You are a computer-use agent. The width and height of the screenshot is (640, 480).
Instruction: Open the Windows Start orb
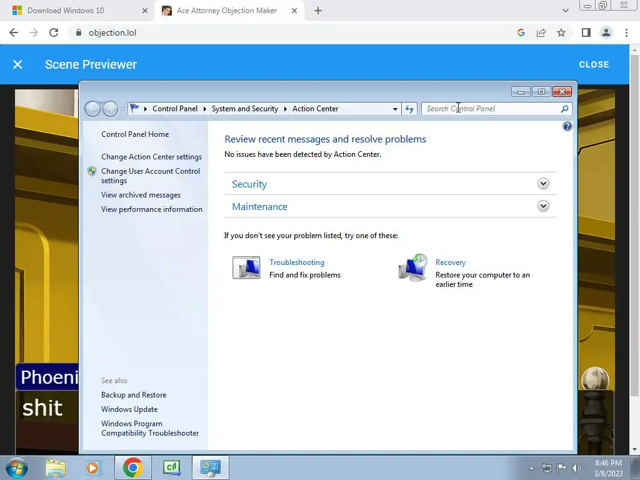tap(17, 467)
